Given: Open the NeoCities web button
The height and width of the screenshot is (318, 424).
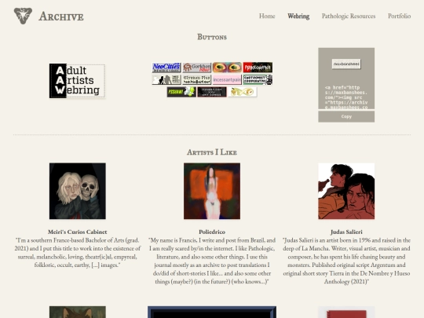Looking at the screenshot, I should [166, 68].
